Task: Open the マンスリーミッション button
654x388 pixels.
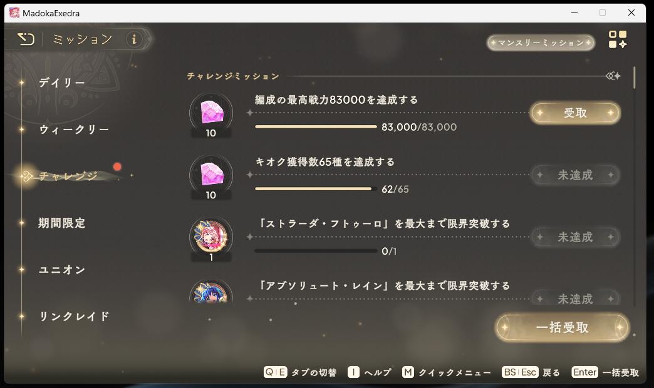Action: coord(541,43)
